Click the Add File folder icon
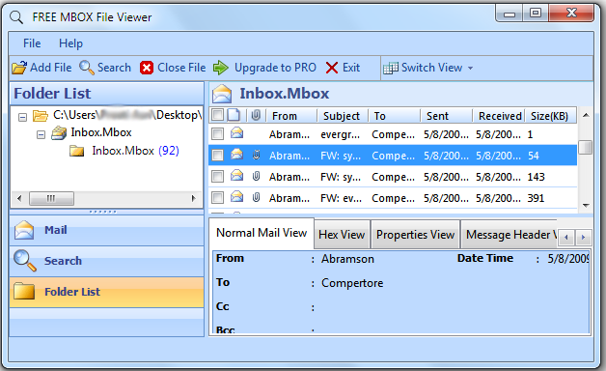The width and height of the screenshot is (606, 371). (19, 68)
